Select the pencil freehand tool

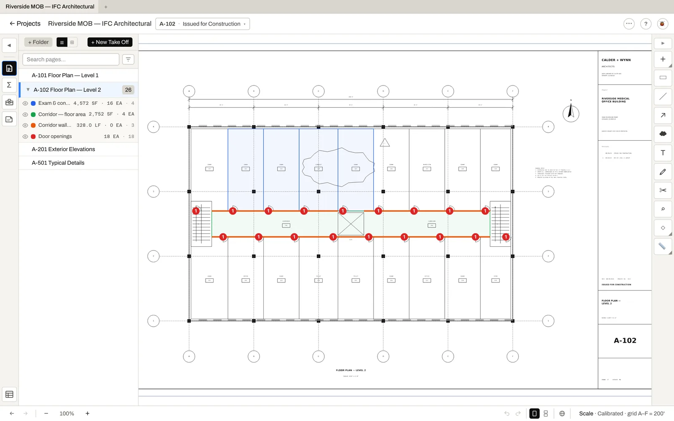point(663,172)
